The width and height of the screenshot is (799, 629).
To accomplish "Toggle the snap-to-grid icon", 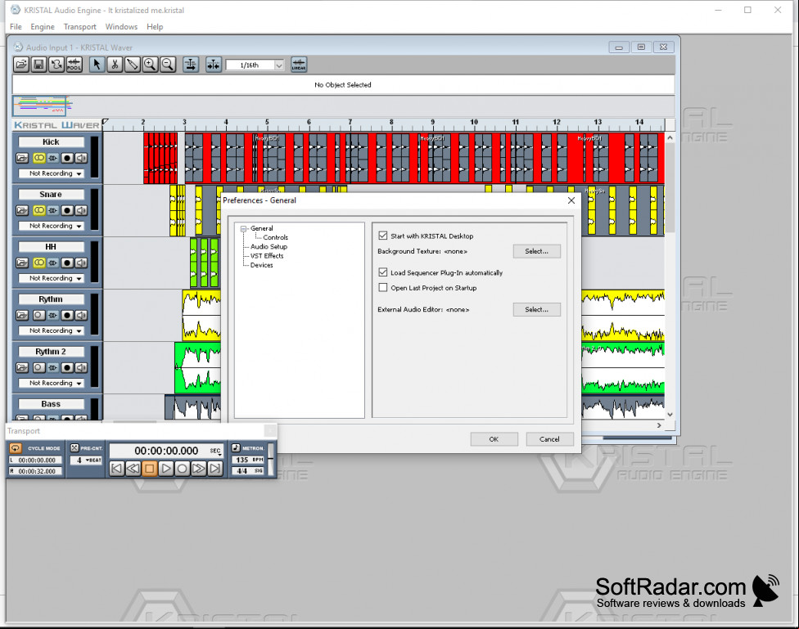I will tap(214, 65).
